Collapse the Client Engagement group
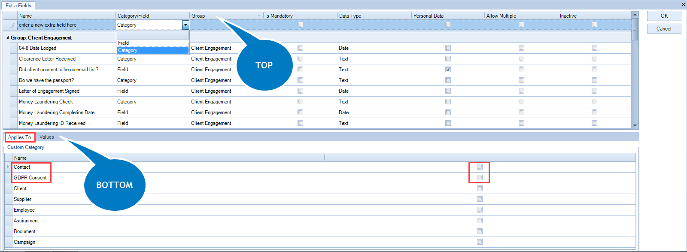687x252 pixels. click(x=8, y=38)
